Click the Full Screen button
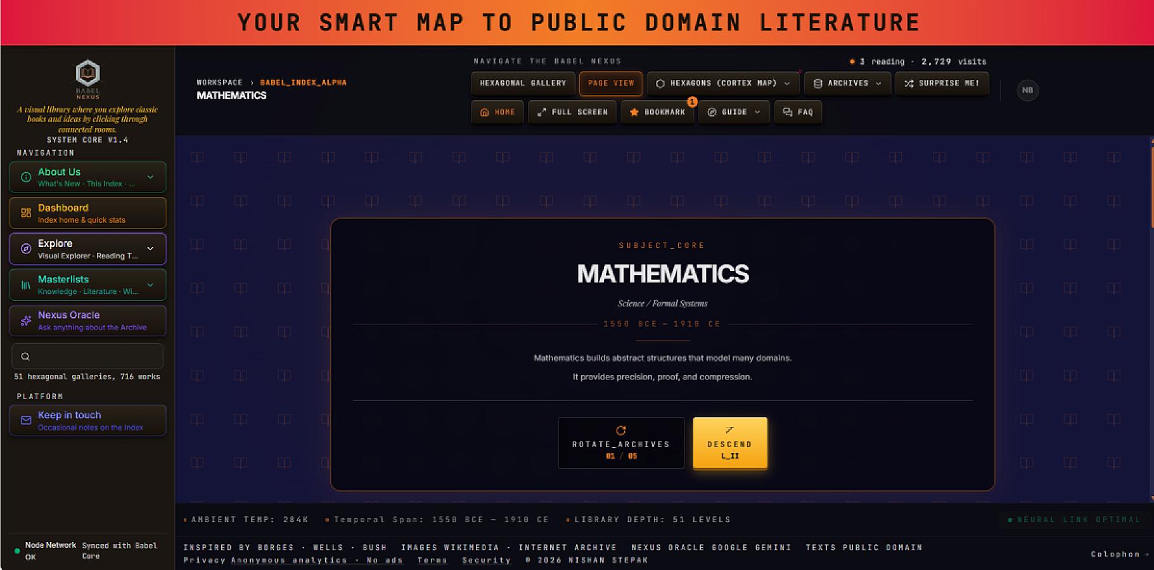The height and width of the screenshot is (570, 1154). [572, 112]
